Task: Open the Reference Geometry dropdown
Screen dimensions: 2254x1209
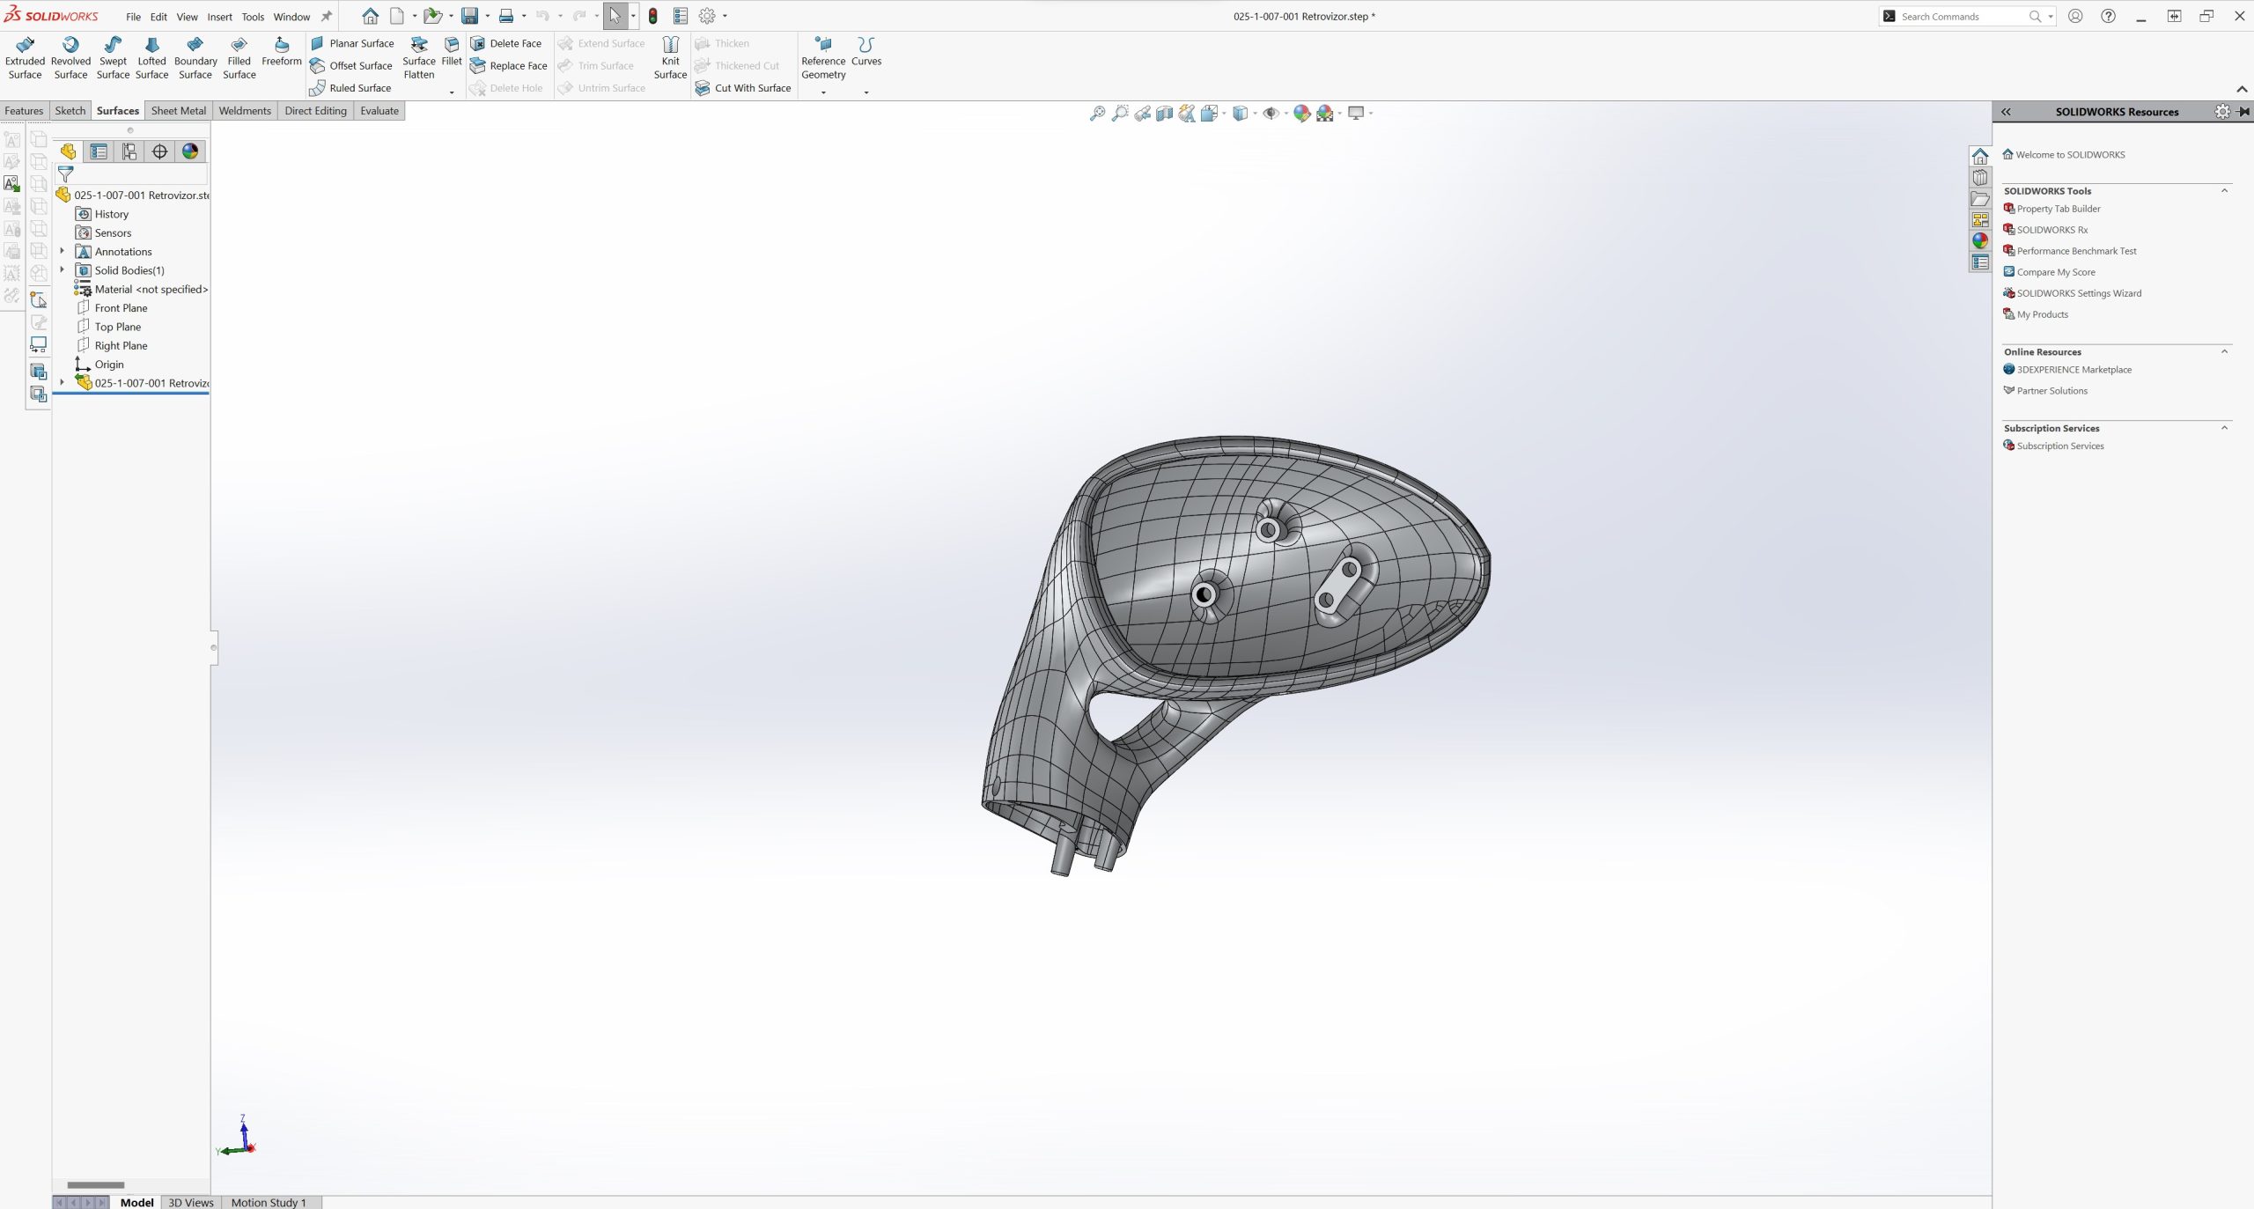Action: pos(823,92)
